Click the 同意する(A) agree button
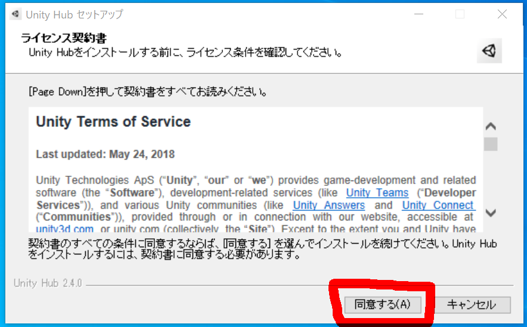This screenshot has height=327, width=527. 383,304
